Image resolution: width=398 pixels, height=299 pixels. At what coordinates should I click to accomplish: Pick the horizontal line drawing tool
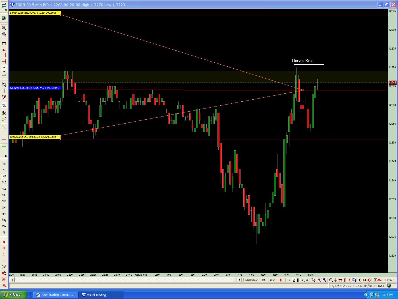tap(4, 140)
